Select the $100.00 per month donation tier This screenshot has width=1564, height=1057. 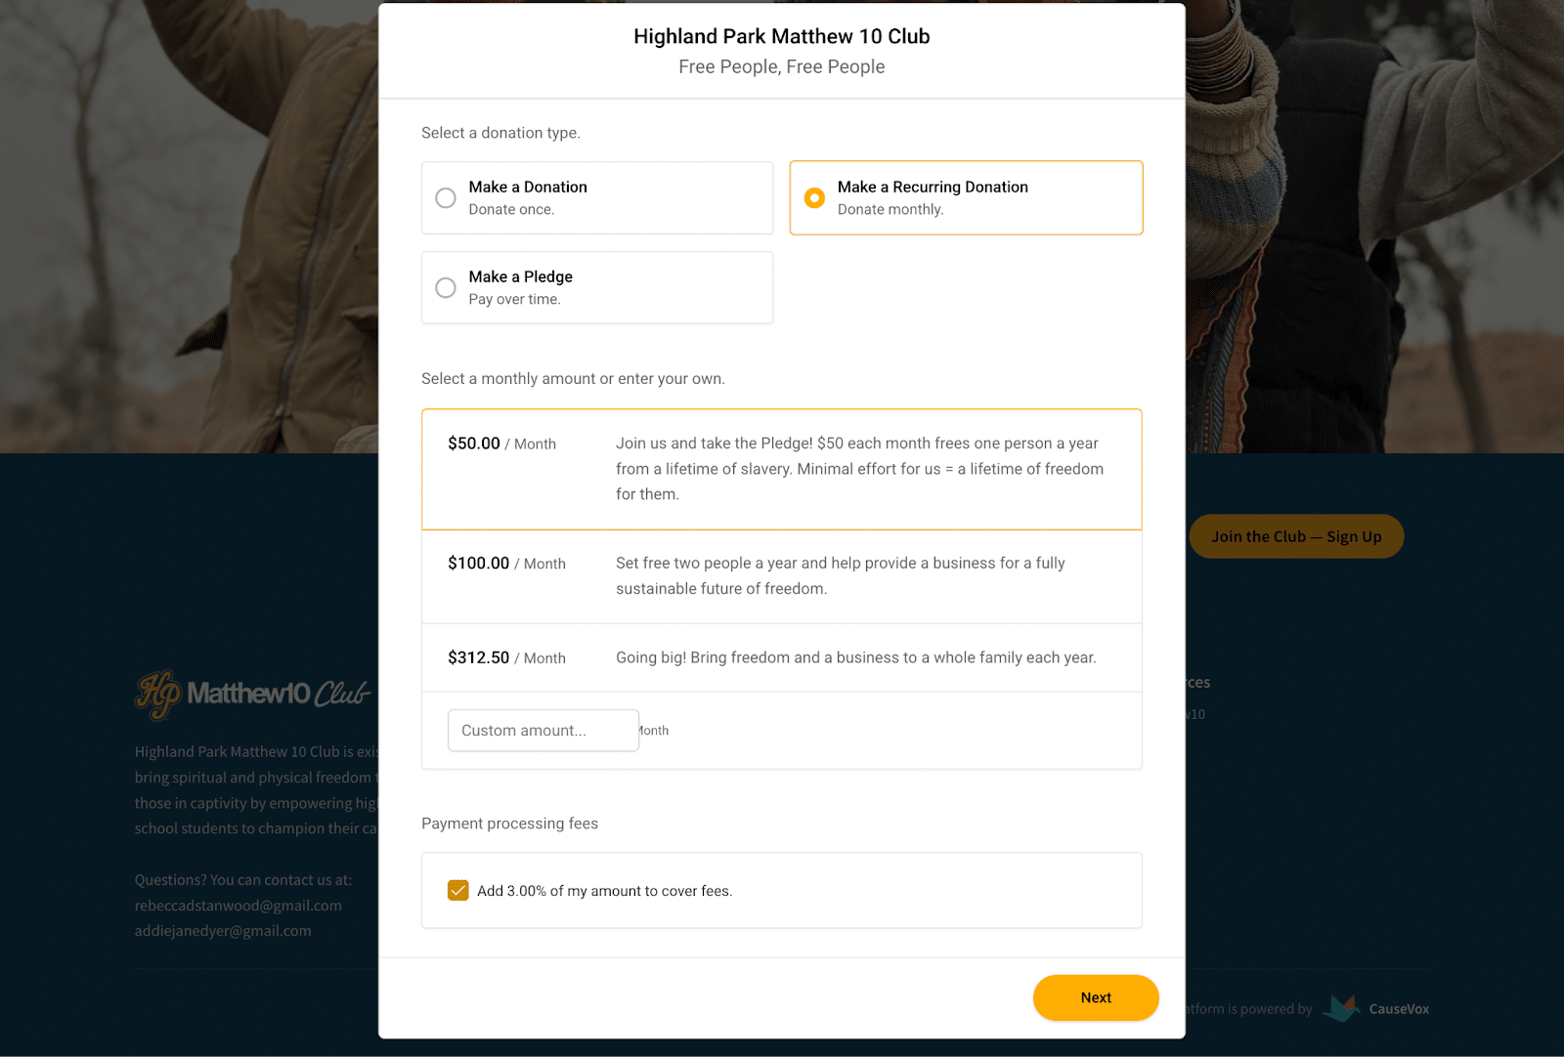click(x=781, y=576)
